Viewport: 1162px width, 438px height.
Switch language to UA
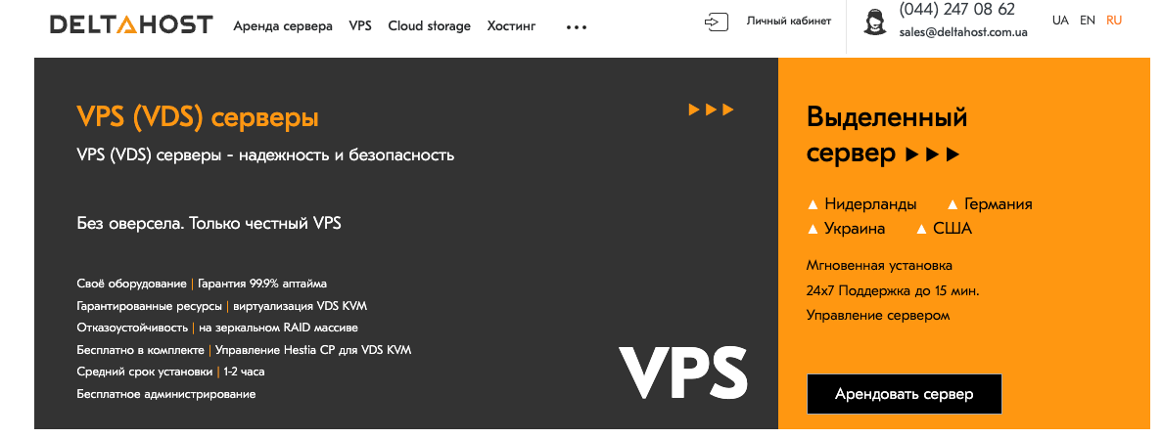point(1060,20)
